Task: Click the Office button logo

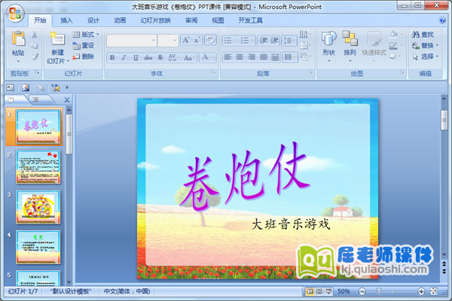Action: pos(15,14)
